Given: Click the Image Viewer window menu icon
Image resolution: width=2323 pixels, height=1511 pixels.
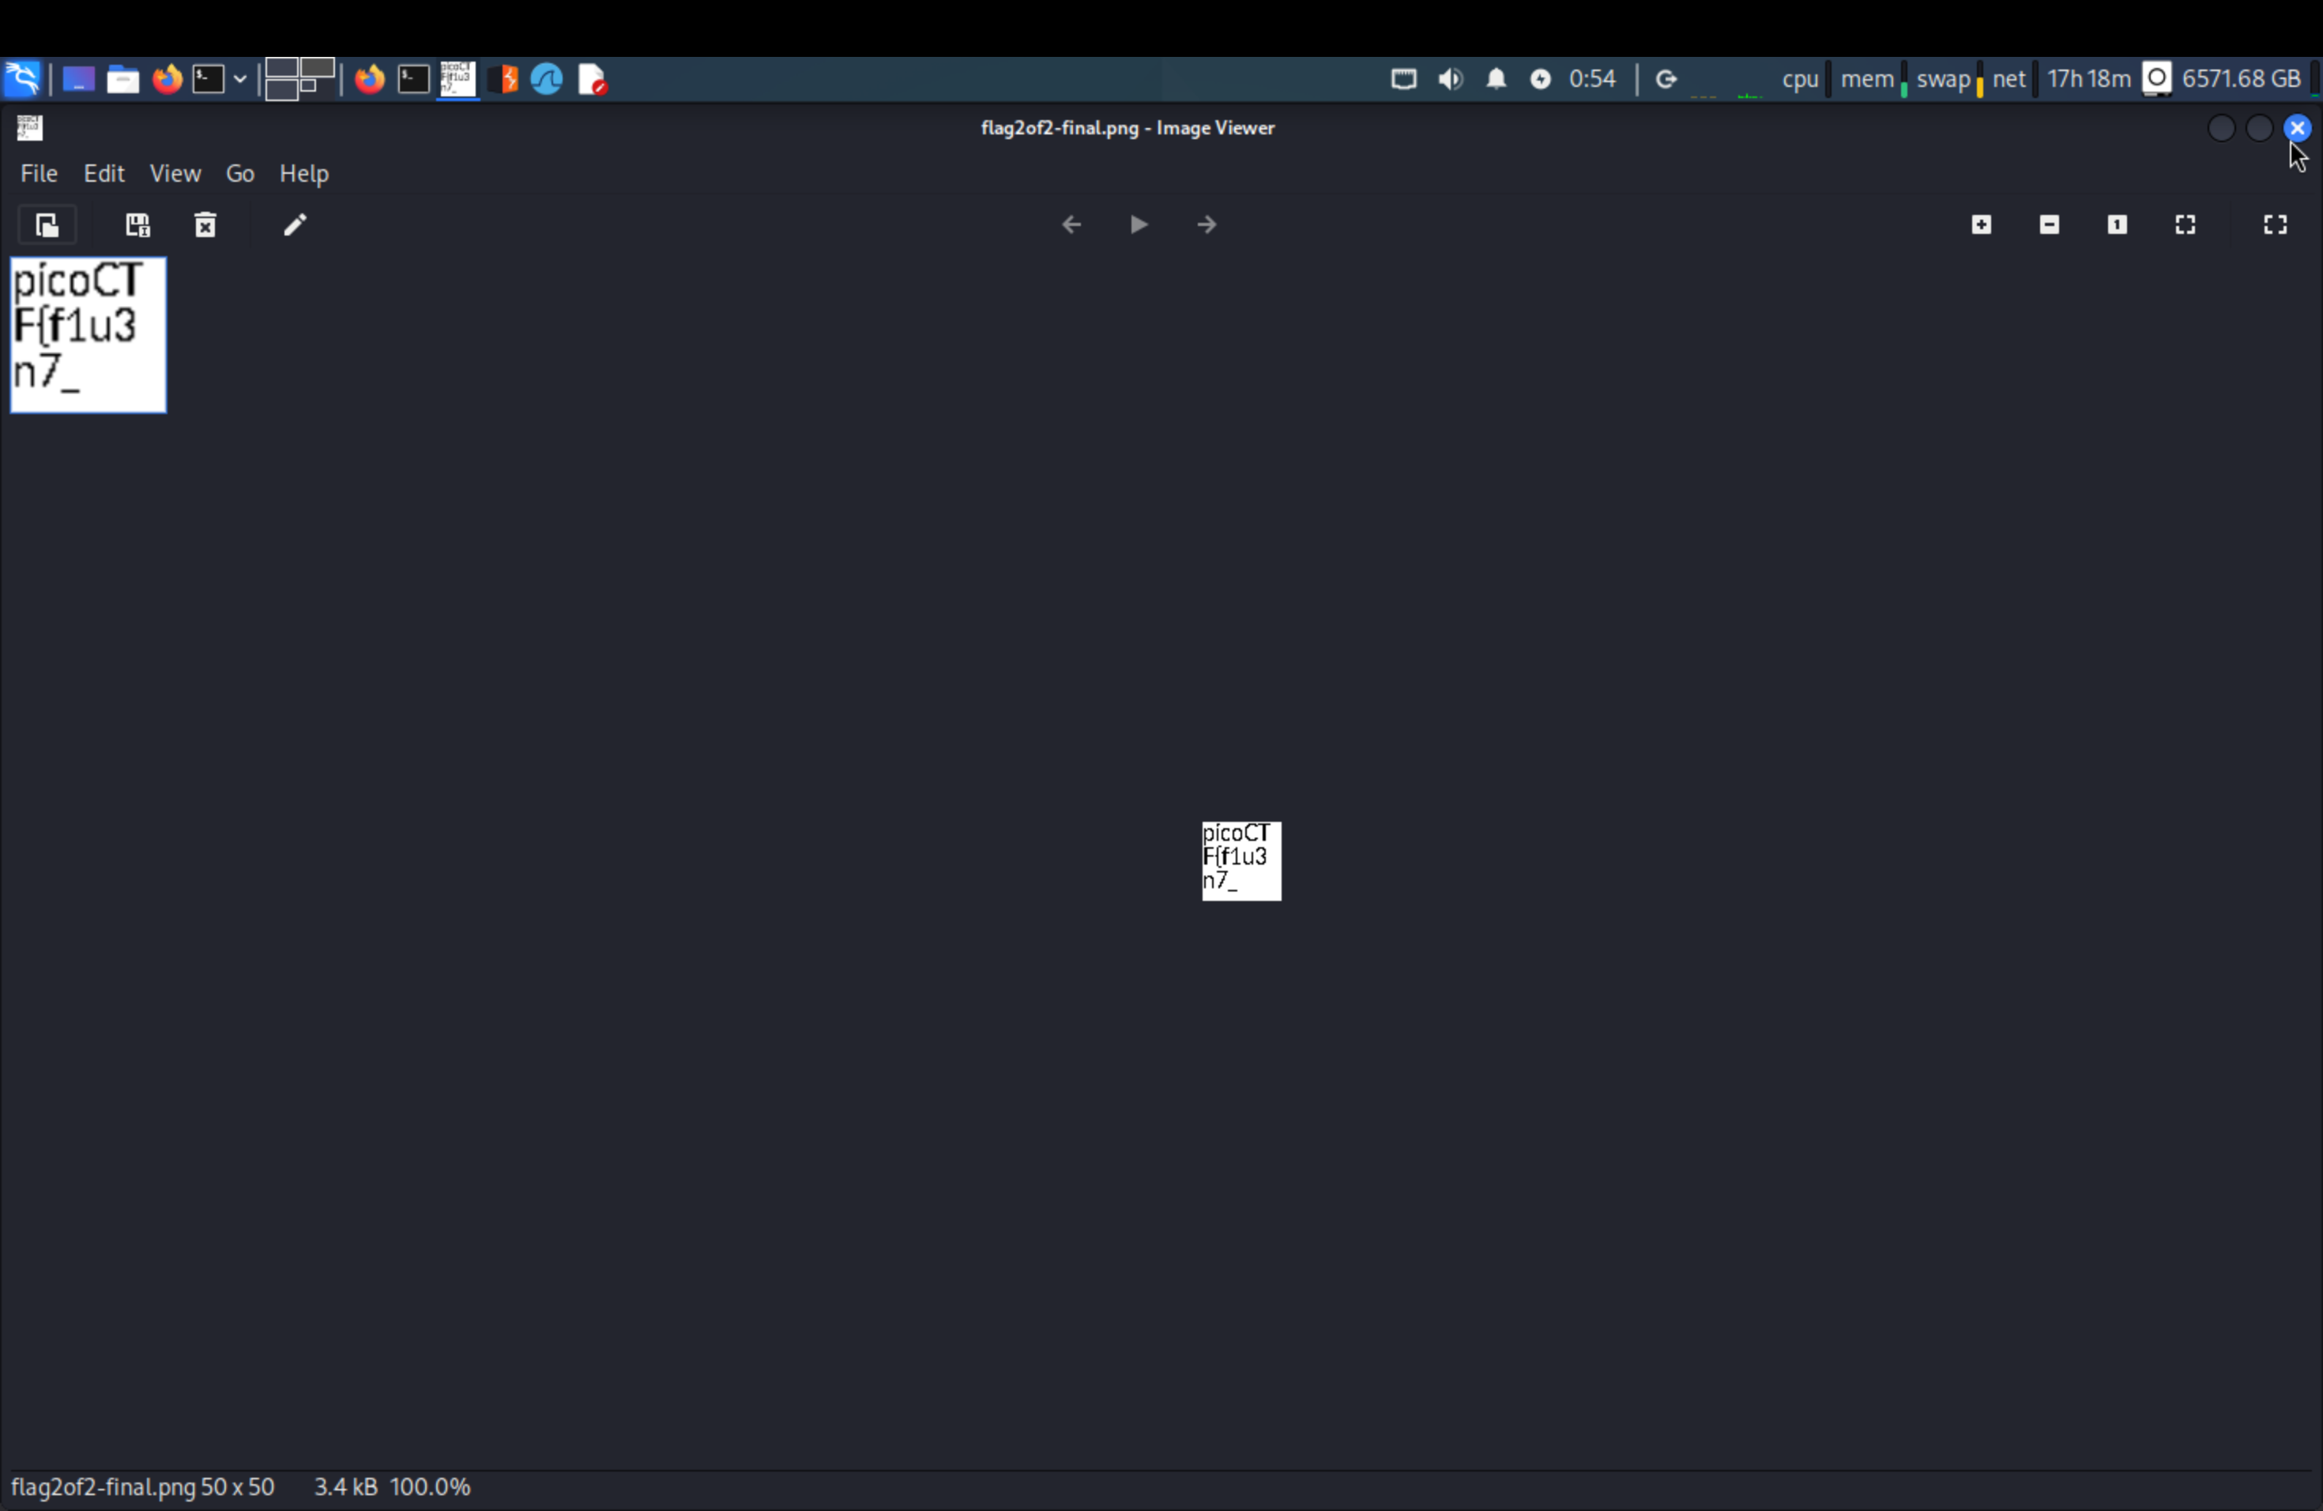Looking at the screenshot, I should (x=29, y=128).
